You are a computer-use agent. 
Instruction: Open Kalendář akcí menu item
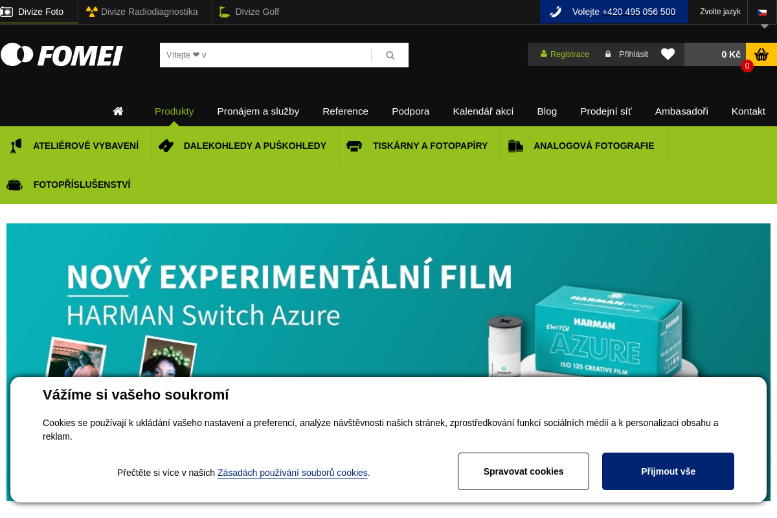click(483, 111)
